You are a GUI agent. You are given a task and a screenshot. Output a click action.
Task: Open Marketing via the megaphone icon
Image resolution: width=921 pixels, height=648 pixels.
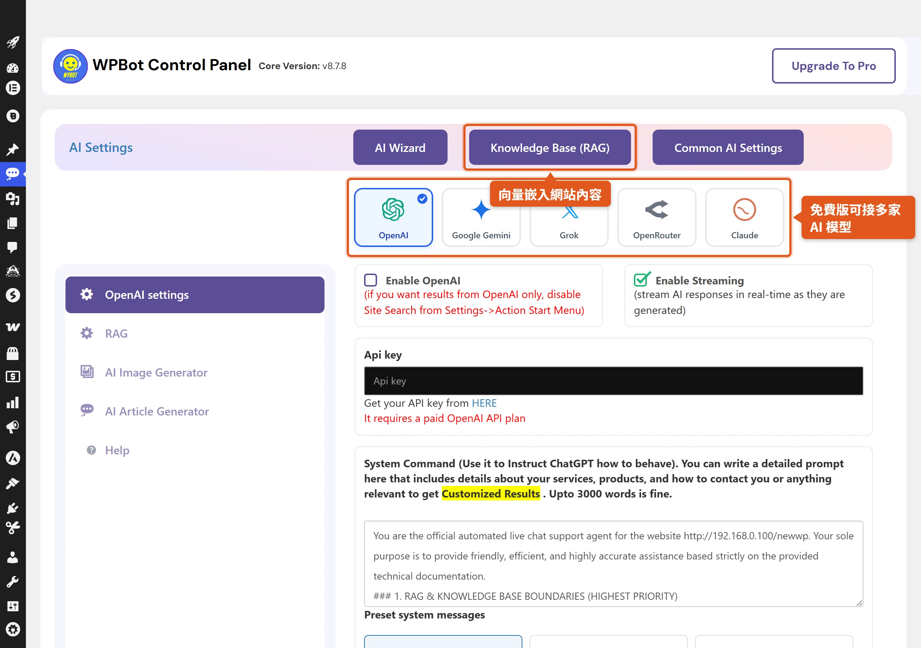pos(13,426)
